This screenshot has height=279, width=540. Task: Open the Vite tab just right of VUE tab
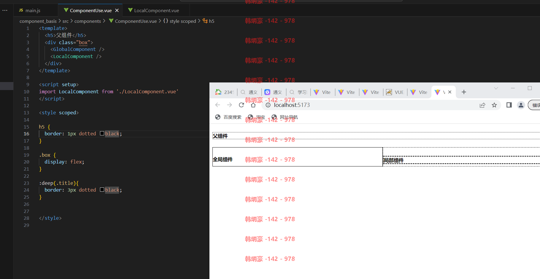coord(419,92)
